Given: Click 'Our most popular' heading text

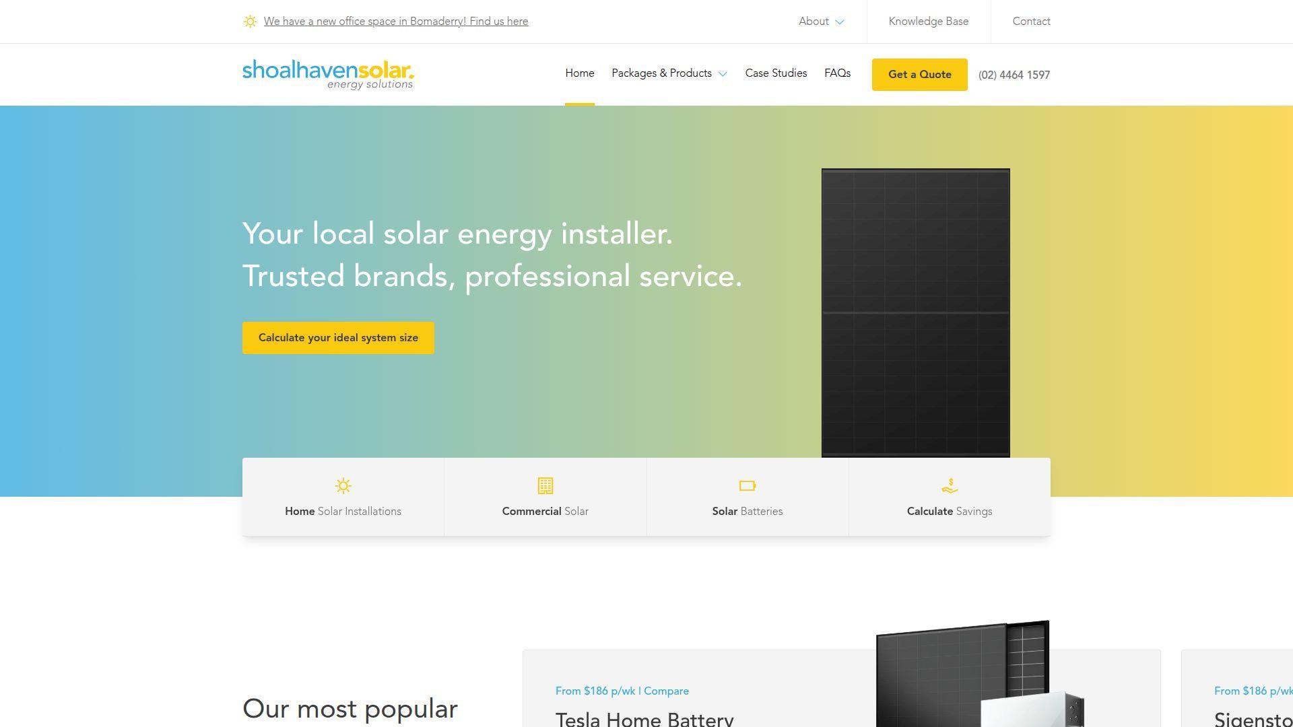Looking at the screenshot, I should pos(350,709).
